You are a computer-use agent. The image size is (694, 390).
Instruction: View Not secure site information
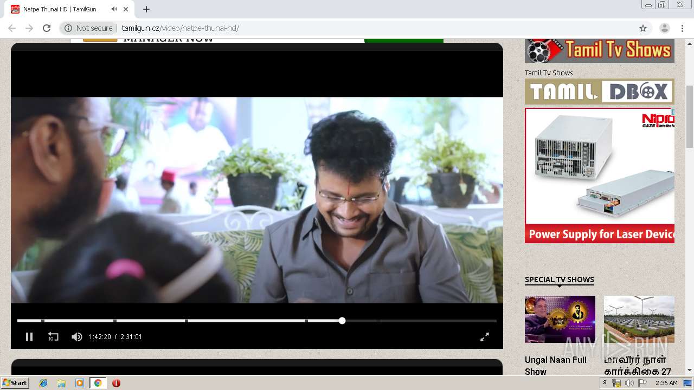point(89,28)
